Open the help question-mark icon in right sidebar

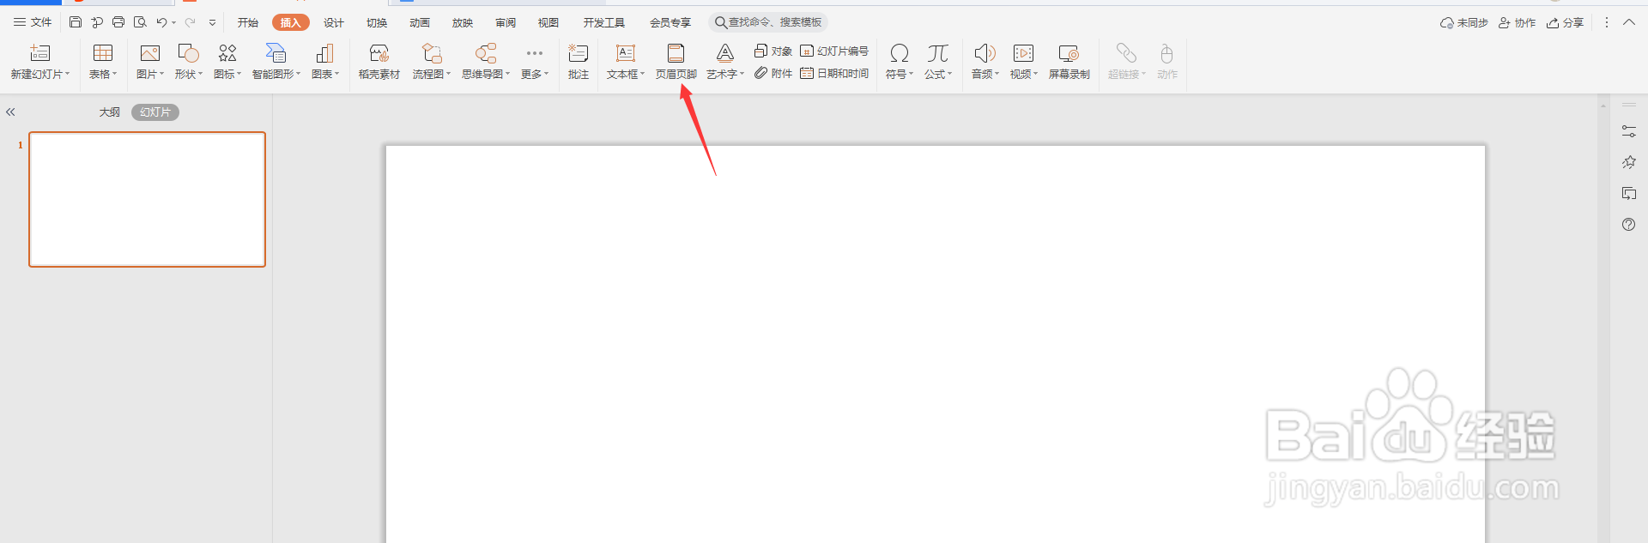pyautogui.click(x=1629, y=225)
